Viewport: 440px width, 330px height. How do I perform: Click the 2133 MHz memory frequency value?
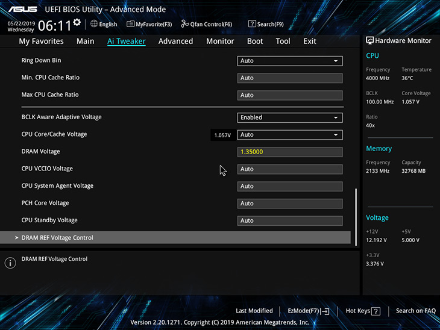pos(377,171)
